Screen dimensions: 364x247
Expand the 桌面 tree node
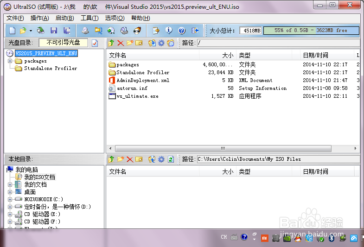10,192
